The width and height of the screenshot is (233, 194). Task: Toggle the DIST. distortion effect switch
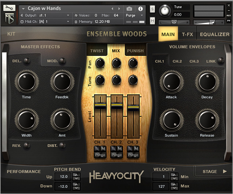coord(62,145)
